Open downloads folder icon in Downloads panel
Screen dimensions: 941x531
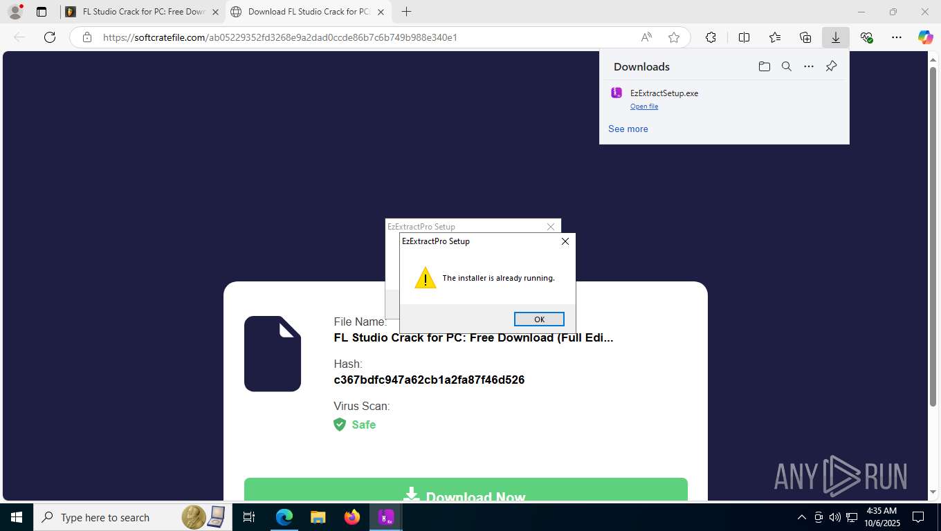point(764,66)
